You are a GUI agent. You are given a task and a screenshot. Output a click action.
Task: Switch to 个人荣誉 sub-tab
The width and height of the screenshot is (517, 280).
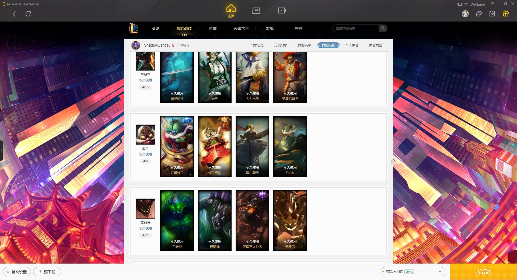[x=352, y=45]
